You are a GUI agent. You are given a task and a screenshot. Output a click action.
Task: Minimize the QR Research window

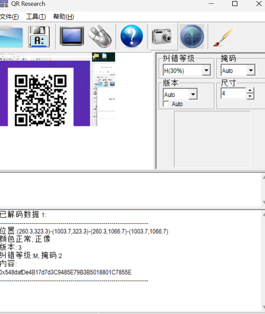pos(211,4)
